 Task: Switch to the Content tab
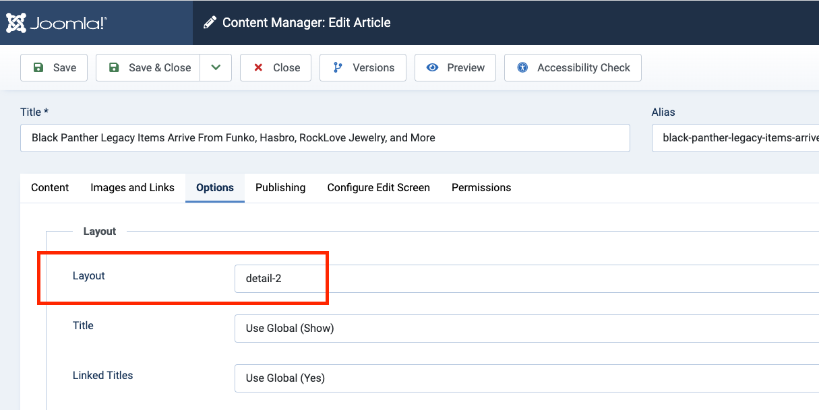coord(50,188)
